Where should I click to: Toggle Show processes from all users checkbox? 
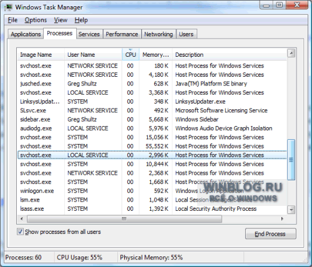coord(20,231)
